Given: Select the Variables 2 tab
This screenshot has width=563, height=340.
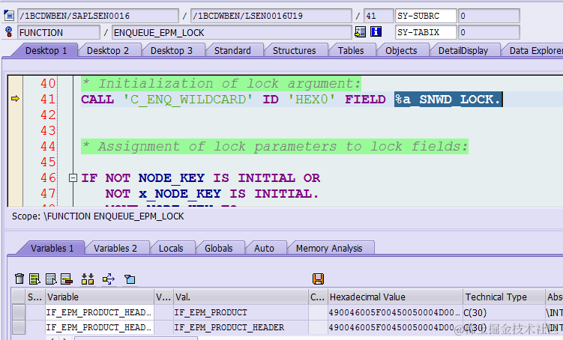Looking at the screenshot, I should (115, 248).
